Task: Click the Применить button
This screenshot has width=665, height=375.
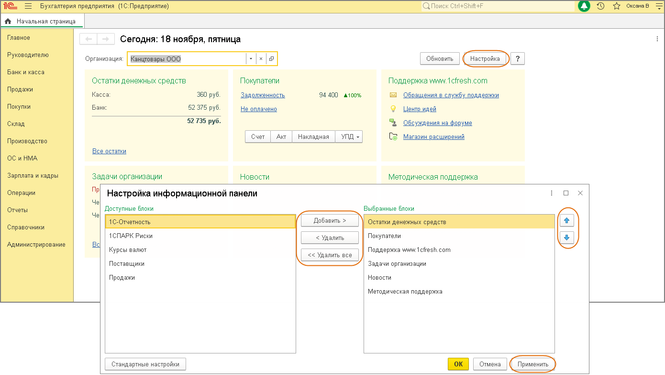Action: [x=533, y=364]
